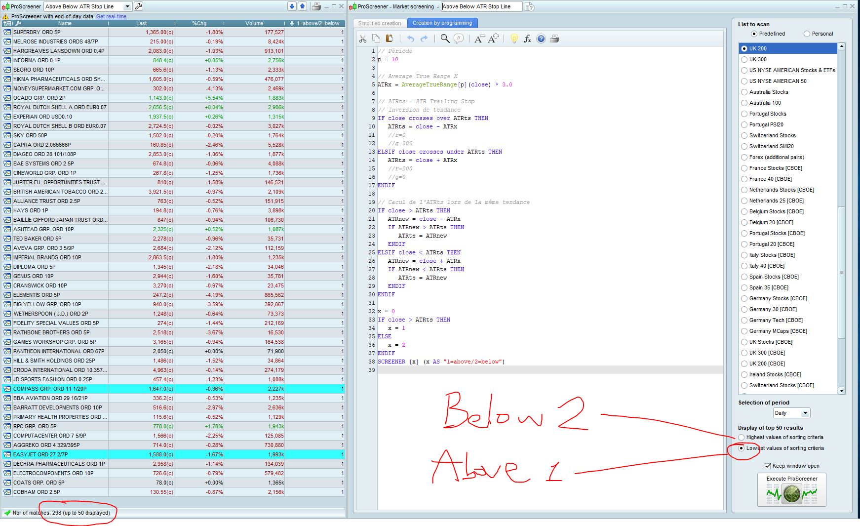
Task: Redo the edit in the code editor
Action: click(424, 39)
